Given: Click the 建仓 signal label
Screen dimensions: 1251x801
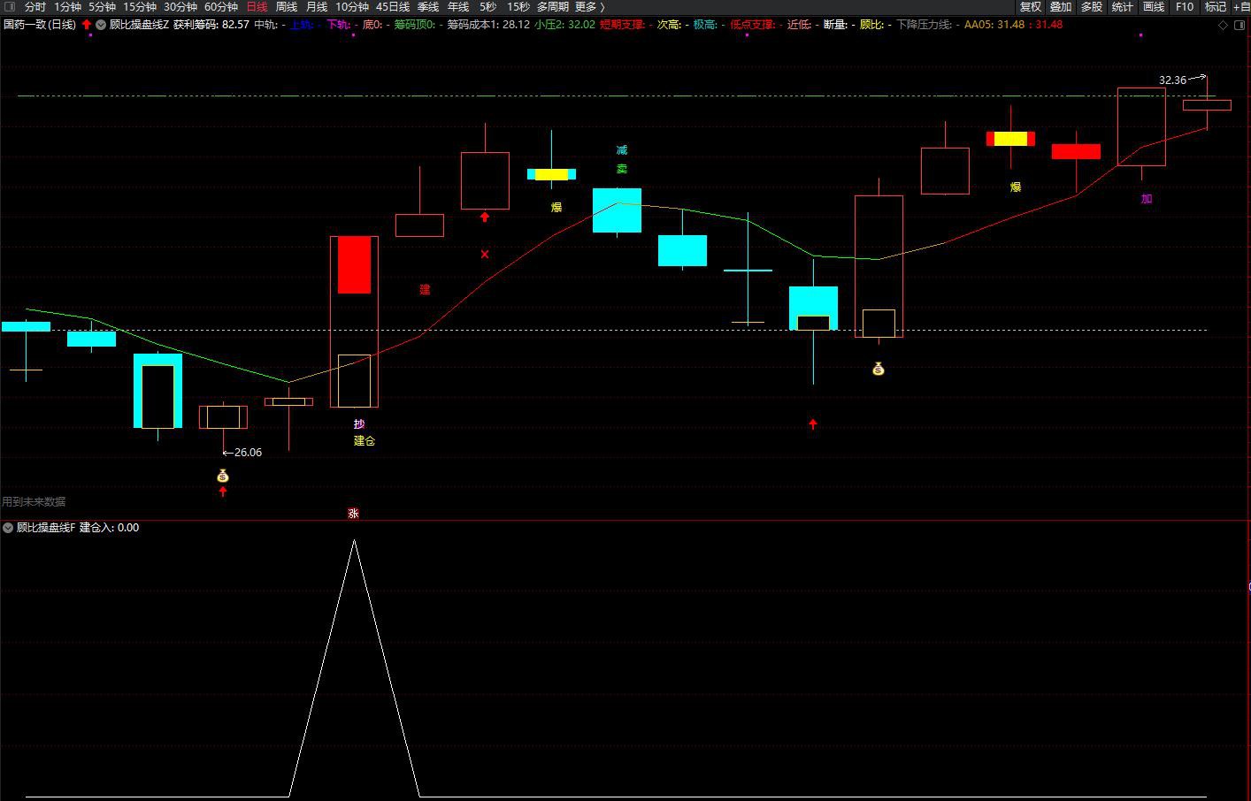Looking at the screenshot, I should [x=365, y=440].
